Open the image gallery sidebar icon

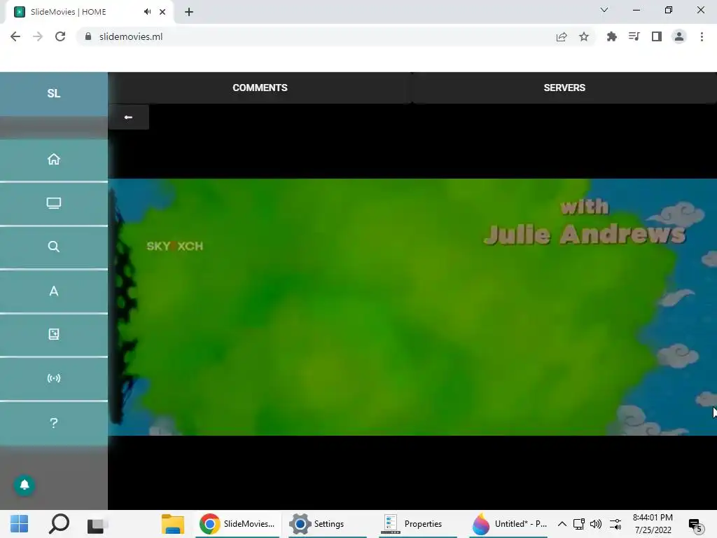coord(53,334)
